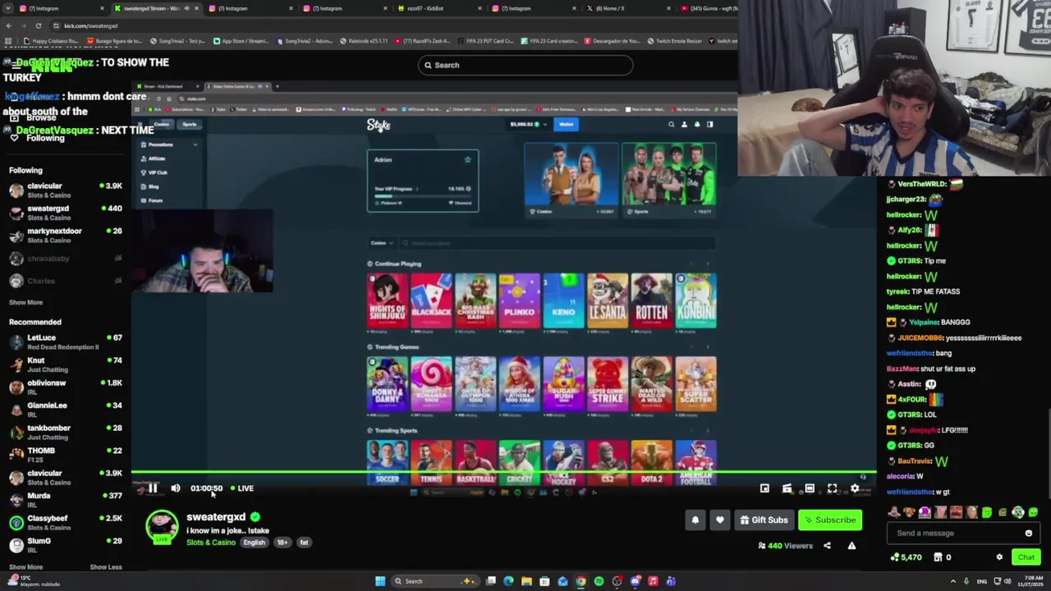Select sweatergxd in Following list
Viewport: 1051px width, 591px height.
coord(66,213)
